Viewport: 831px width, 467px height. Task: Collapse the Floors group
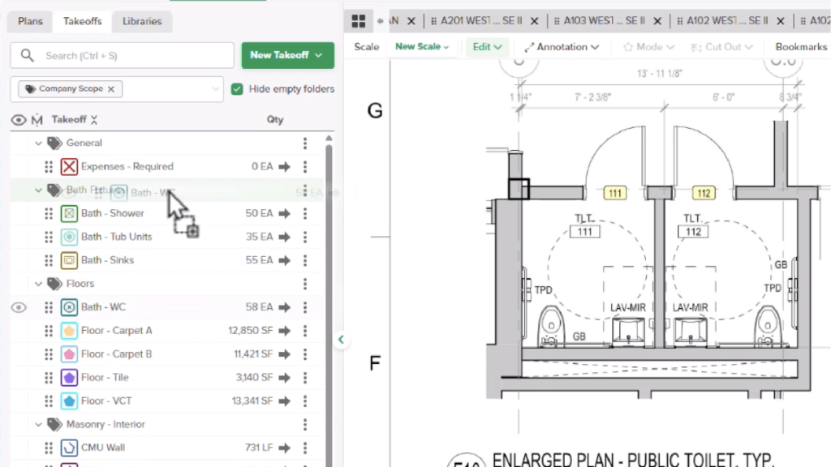click(x=38, y=283)
